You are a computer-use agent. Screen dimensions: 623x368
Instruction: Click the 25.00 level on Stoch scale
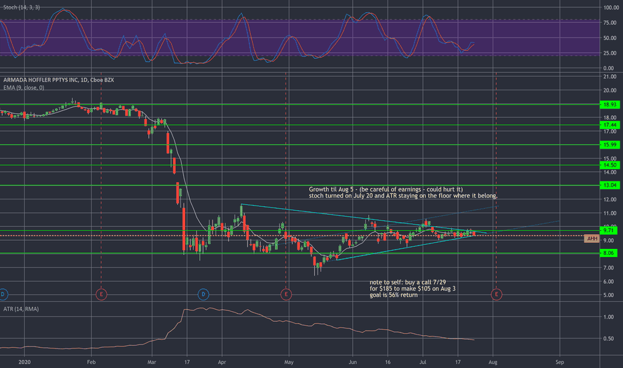coord(610,54)
